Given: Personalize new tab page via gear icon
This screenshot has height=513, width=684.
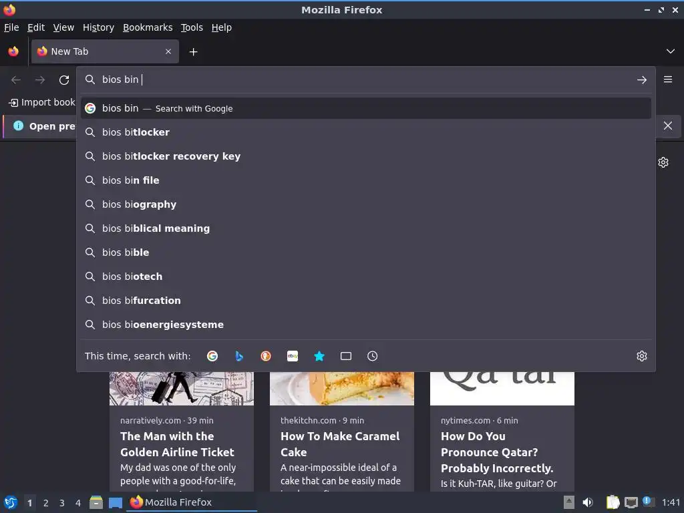Looking at the screenshot, I should [x=663, y=162].
